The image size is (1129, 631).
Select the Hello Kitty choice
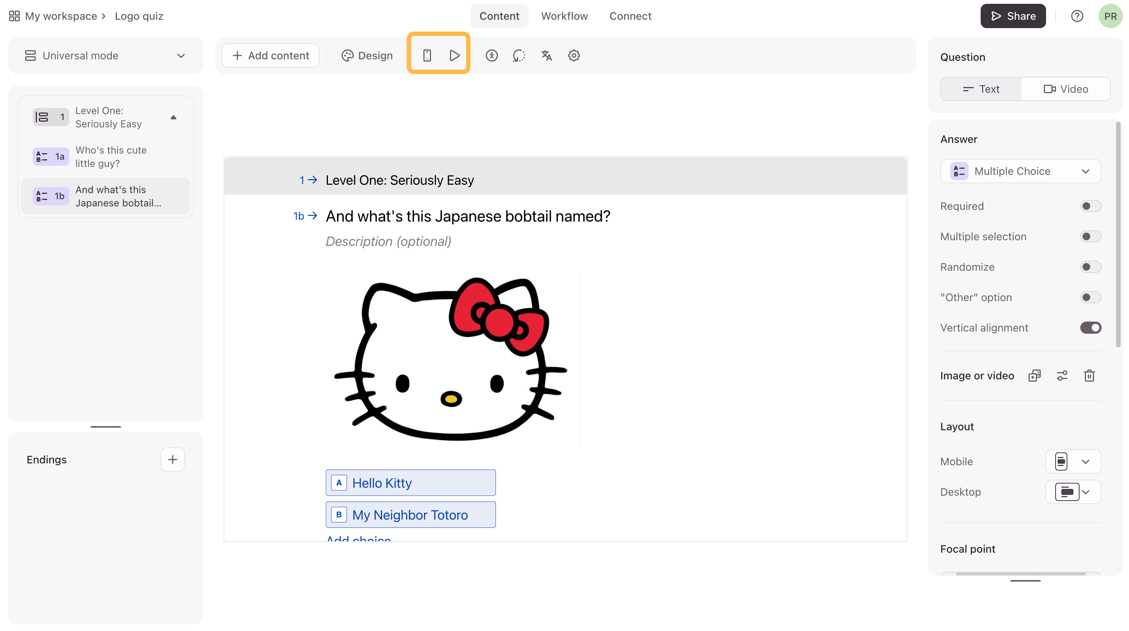tap(411, 482)
